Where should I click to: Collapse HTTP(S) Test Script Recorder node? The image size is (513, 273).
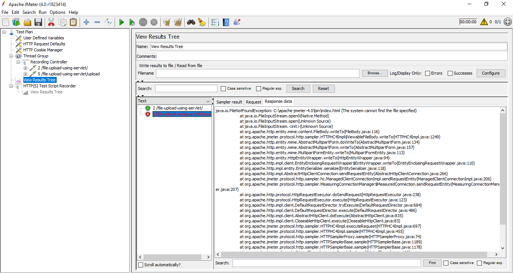[11, 86]
